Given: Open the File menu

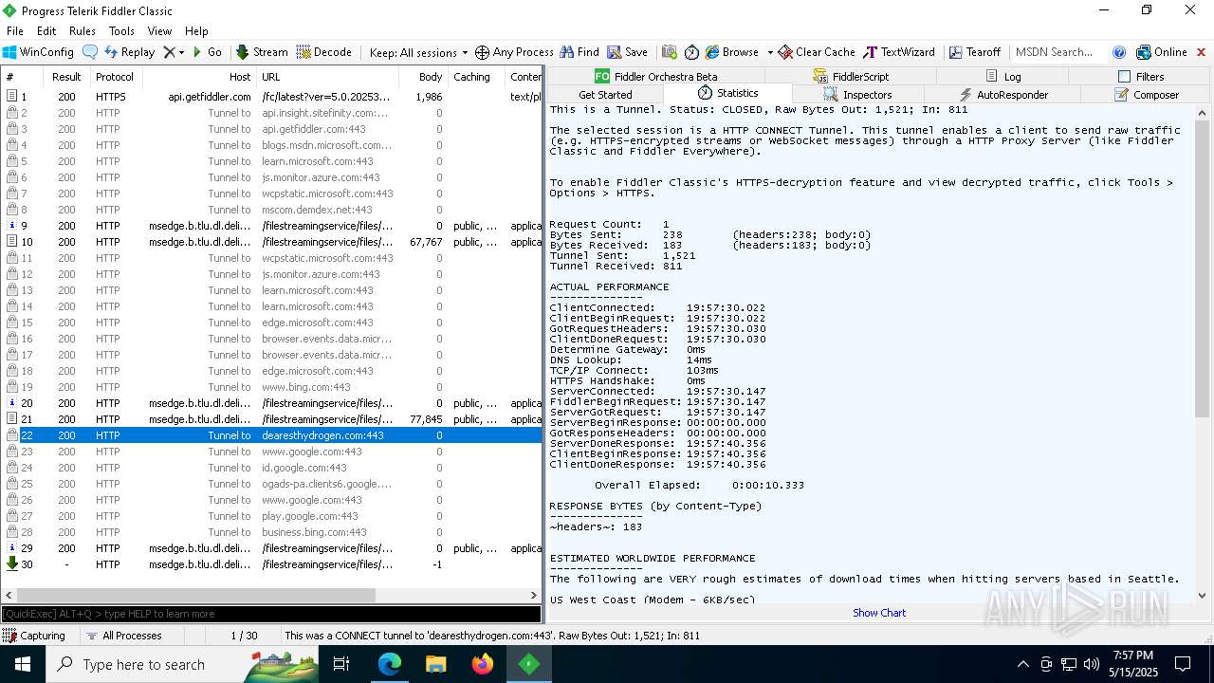Looking at the screenshot, I should coord(15,31).
